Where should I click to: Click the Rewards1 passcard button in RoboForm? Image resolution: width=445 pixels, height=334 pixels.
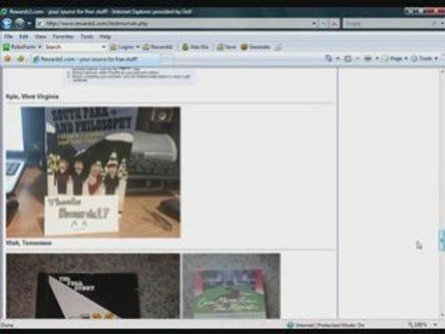[158, 47]
